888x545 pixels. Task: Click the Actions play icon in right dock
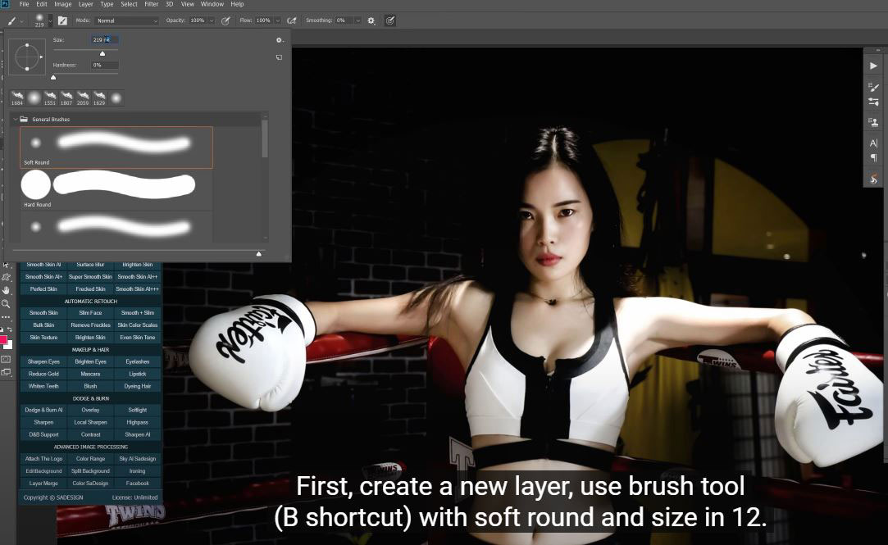coord(874,66)
